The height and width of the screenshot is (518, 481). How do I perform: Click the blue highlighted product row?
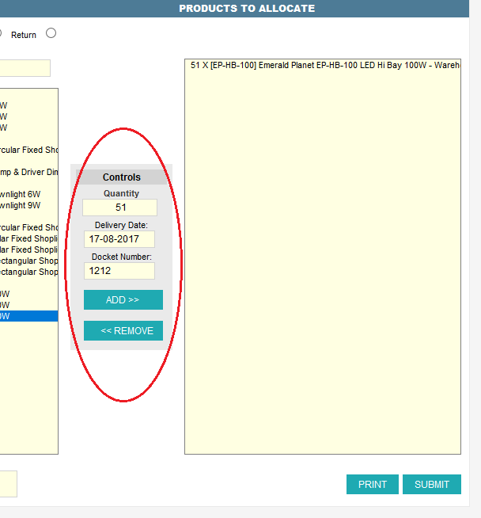[28, 316]
